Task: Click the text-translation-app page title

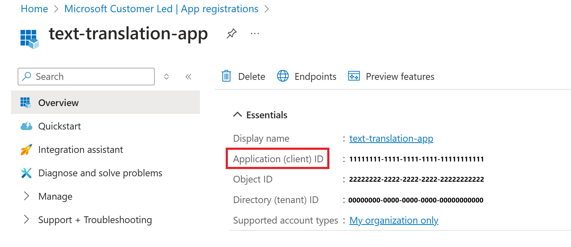Action: coord(128,34)
